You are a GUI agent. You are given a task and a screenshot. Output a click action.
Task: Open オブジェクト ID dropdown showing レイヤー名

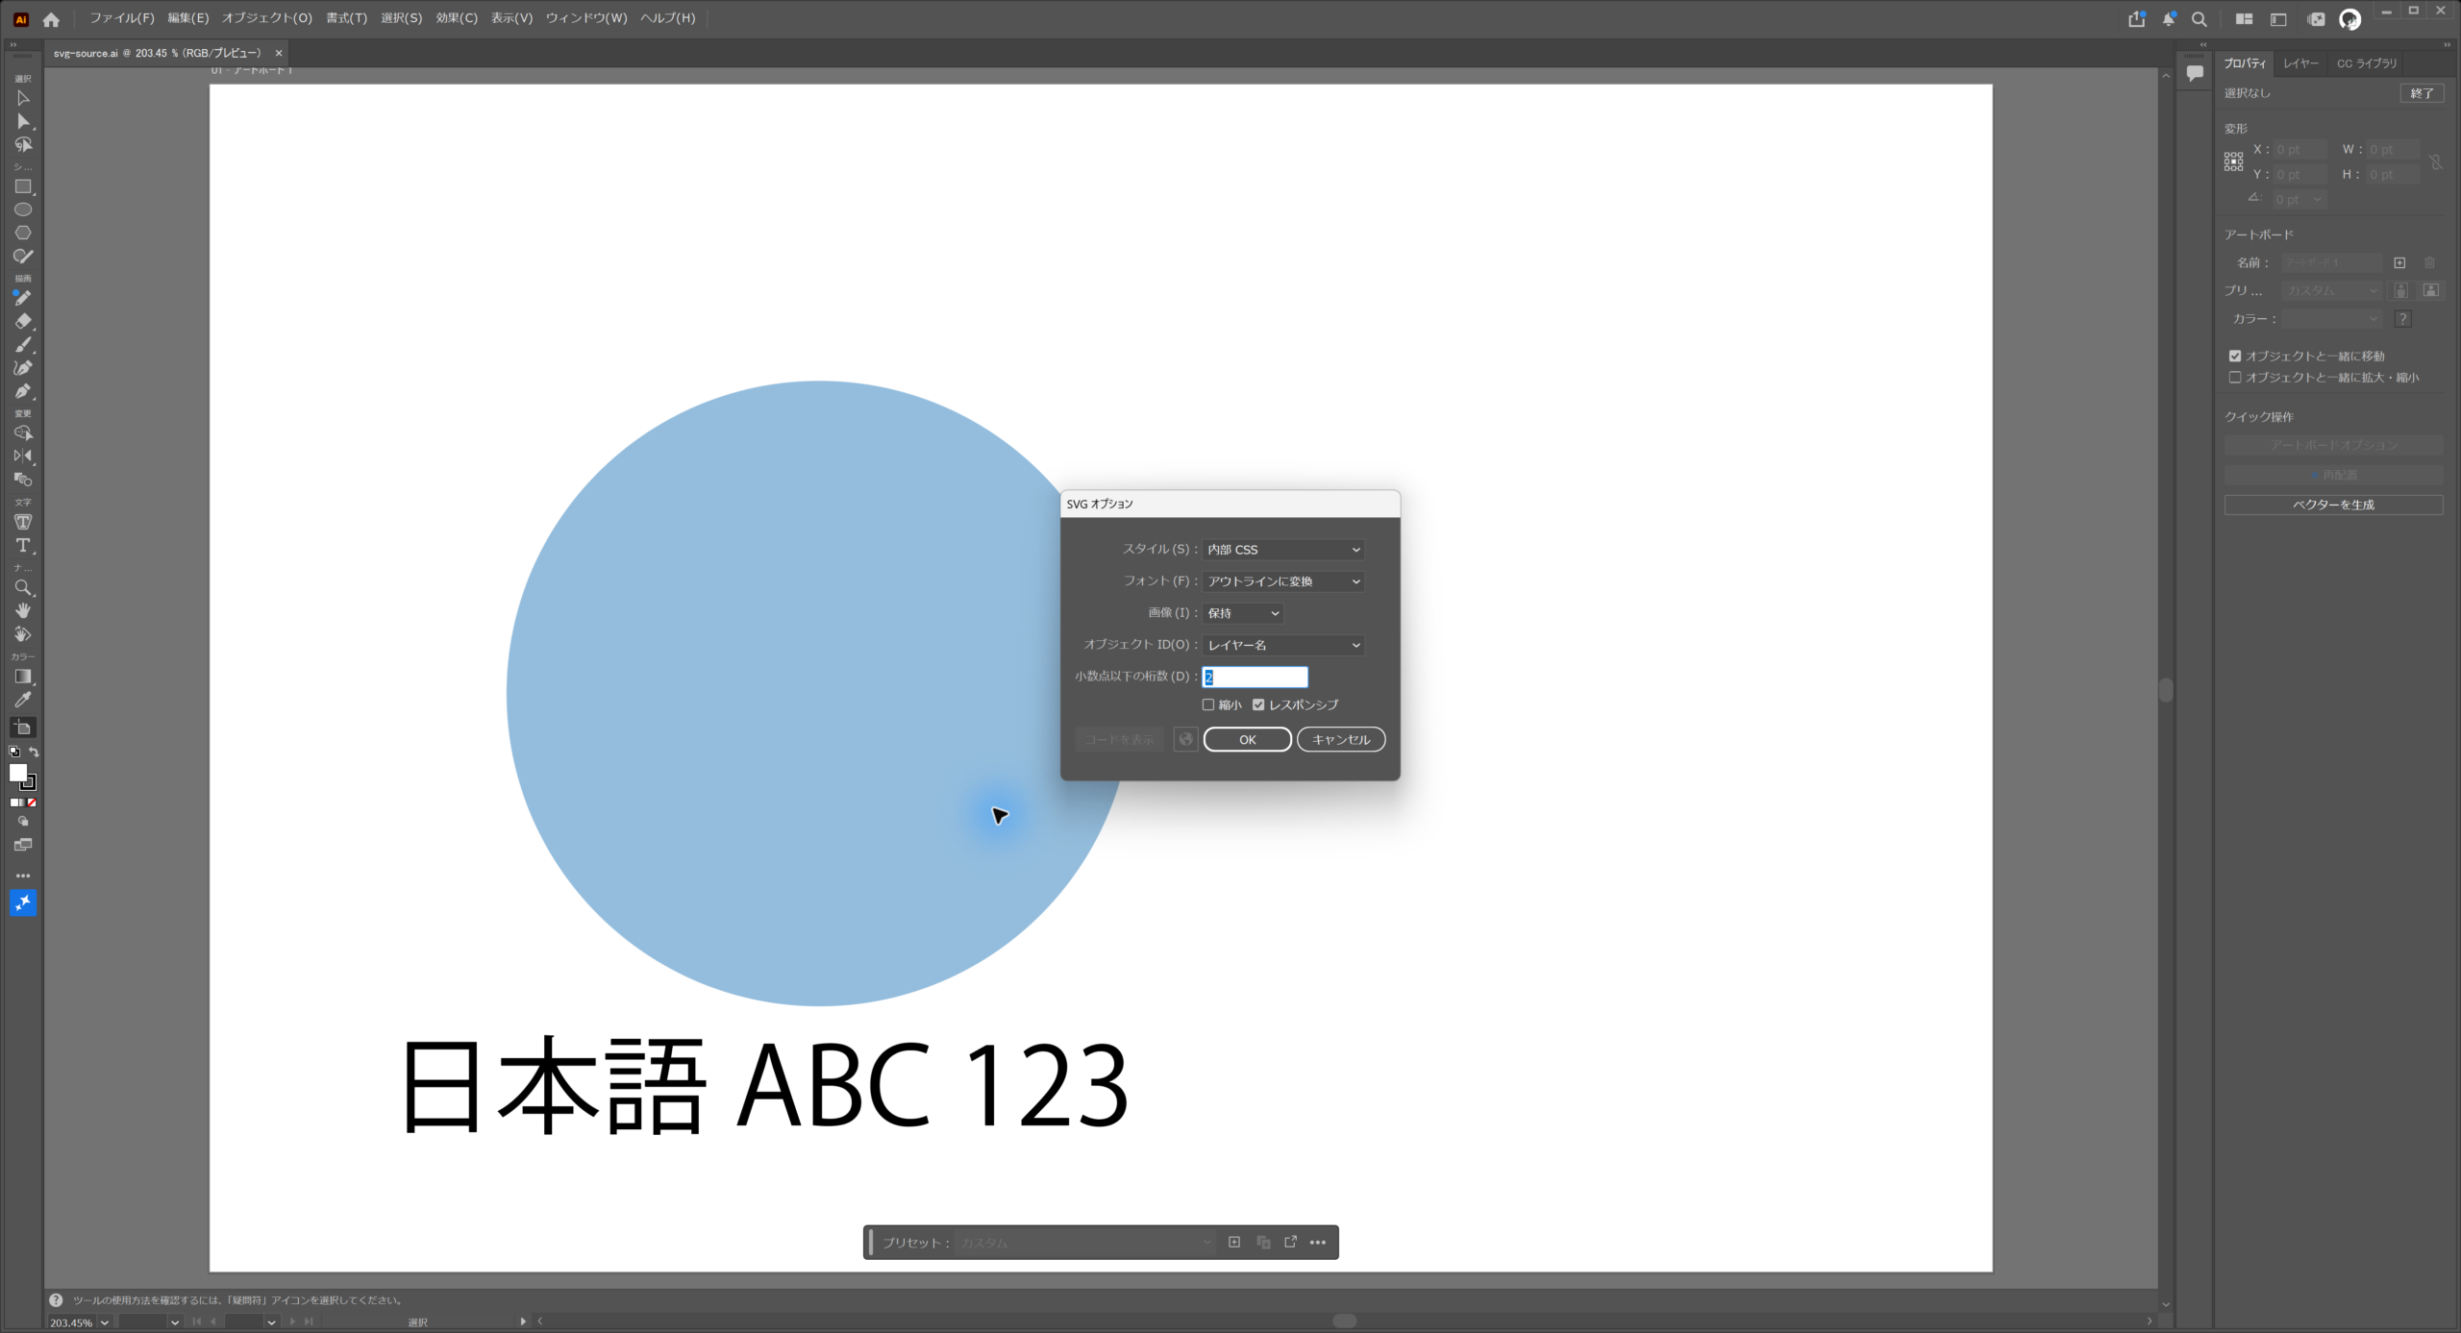click(x=1283, y=645)
